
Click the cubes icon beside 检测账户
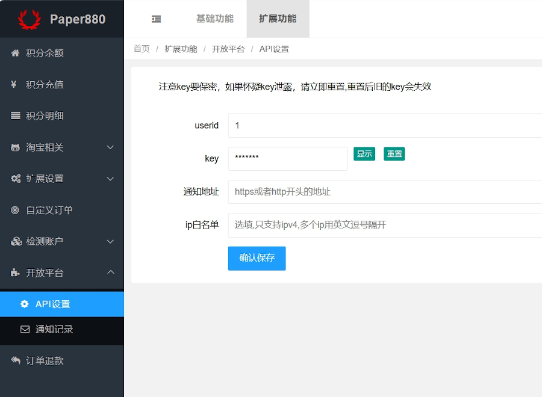coord(16,241)
